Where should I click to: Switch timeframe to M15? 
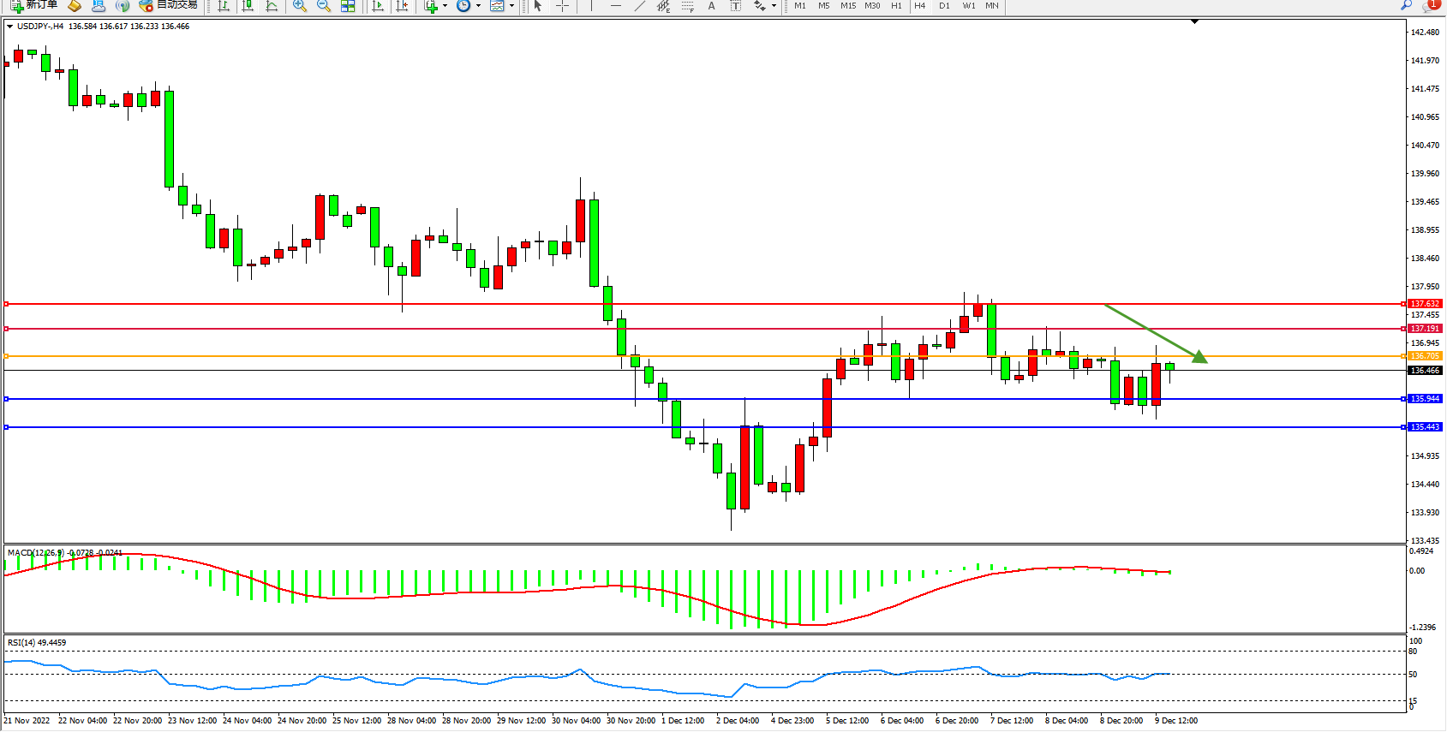pyautogui.click(x=847, y=6)
